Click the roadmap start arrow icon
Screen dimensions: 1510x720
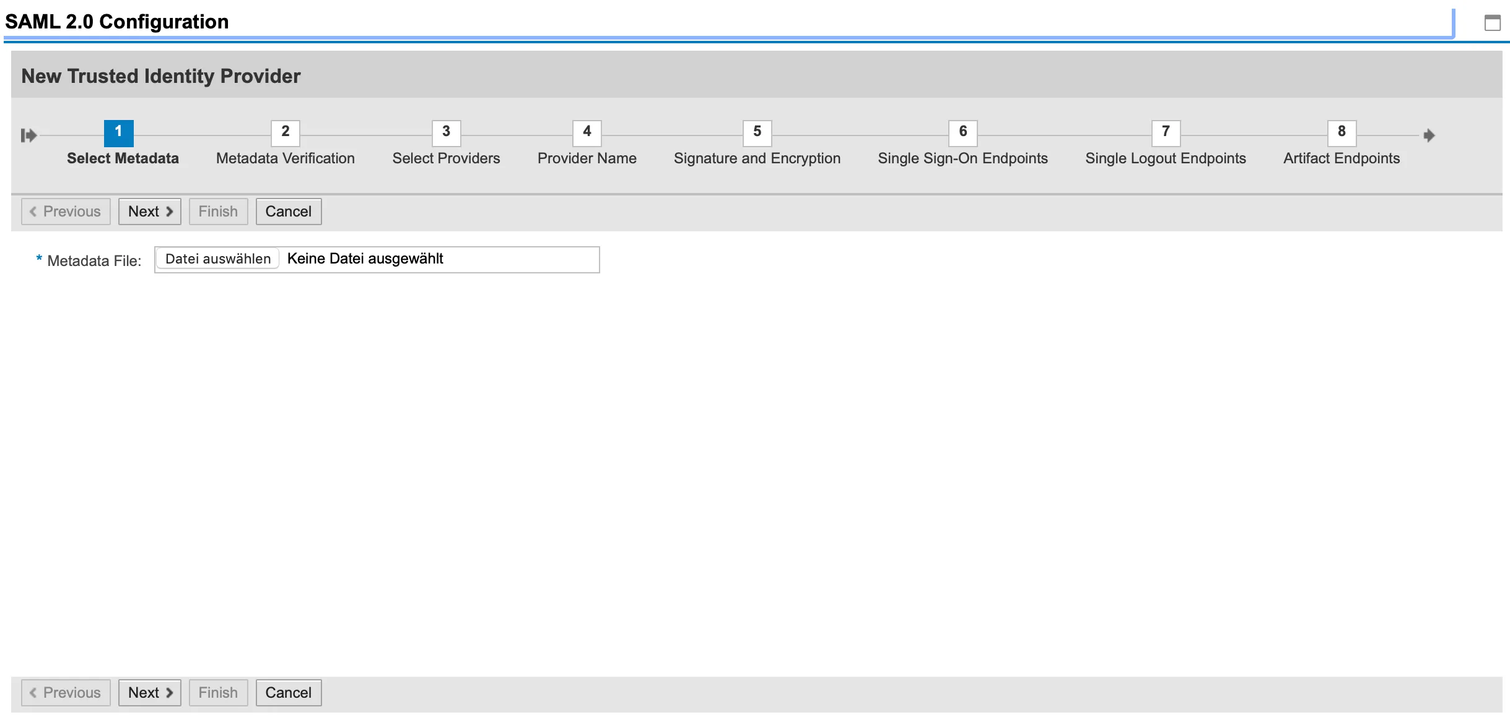pyautogui.click(x=28, y=135)
